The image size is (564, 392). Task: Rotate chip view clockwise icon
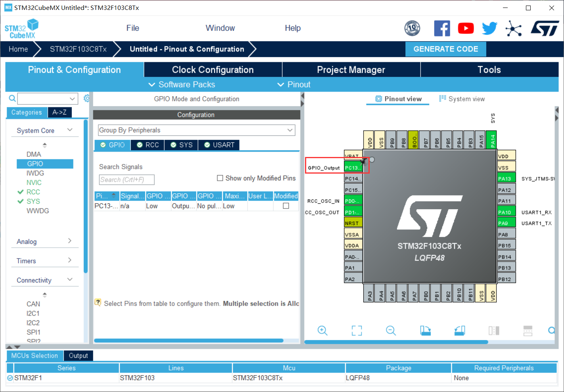425,331
